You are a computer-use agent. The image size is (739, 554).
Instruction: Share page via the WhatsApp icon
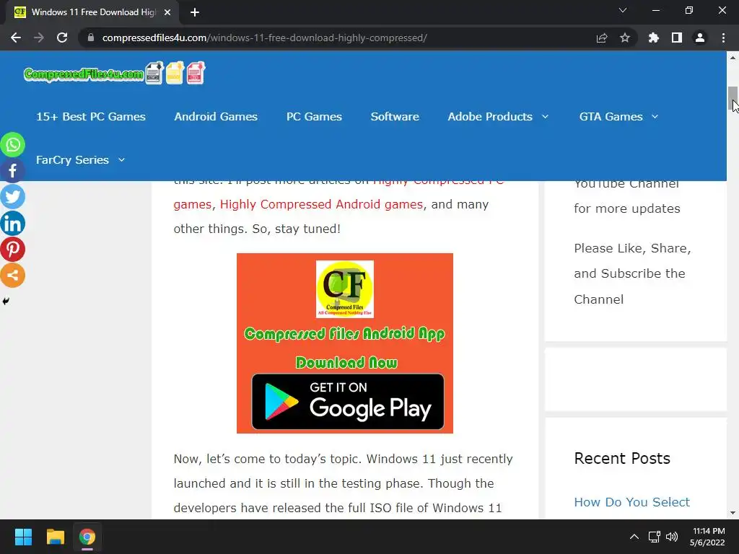click(13, 144)
